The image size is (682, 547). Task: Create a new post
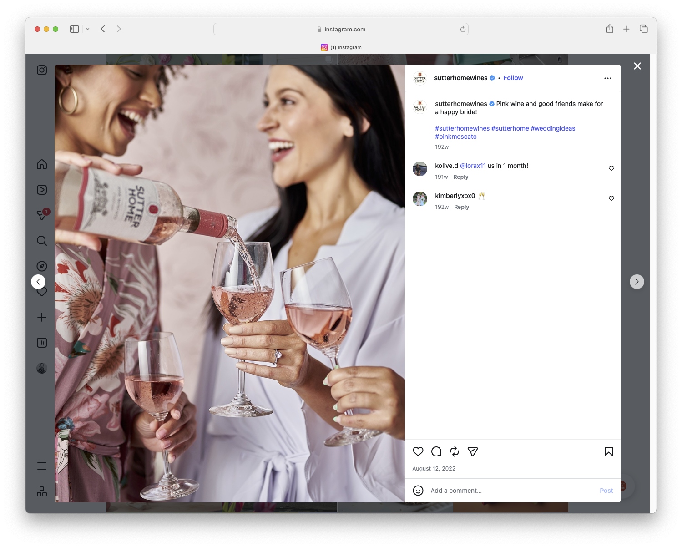(41, 317)
